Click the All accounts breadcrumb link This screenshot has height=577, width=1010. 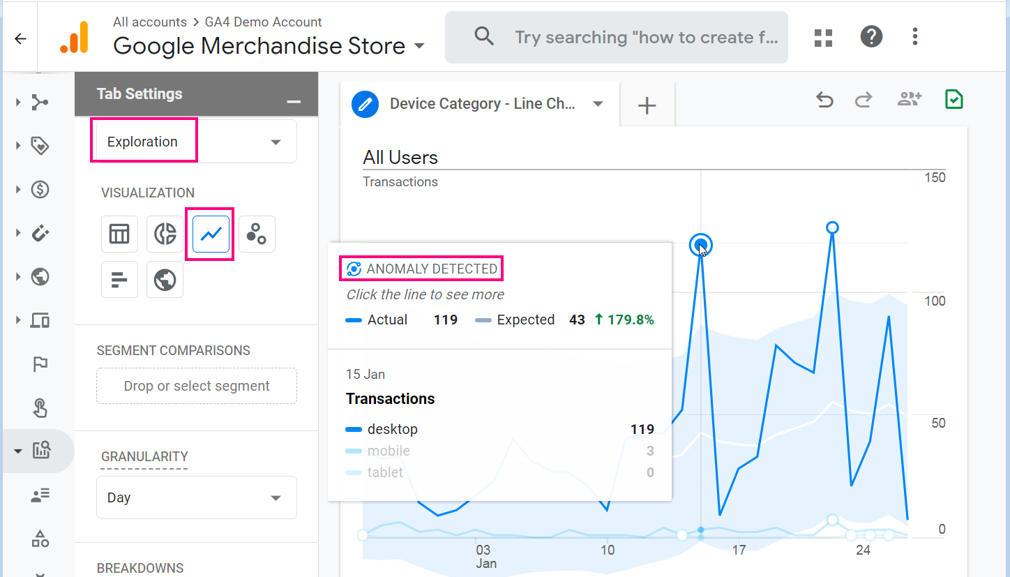pos(149,22)
